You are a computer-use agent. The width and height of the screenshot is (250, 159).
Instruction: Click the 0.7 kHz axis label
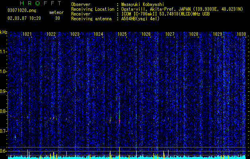coord(4,131)
